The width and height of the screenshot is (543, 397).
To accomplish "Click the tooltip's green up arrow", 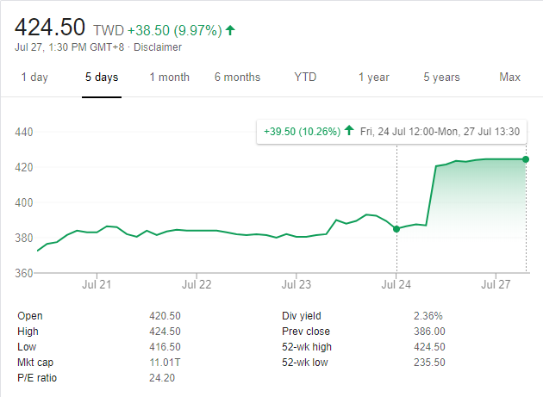I will [x=348, y=131].
